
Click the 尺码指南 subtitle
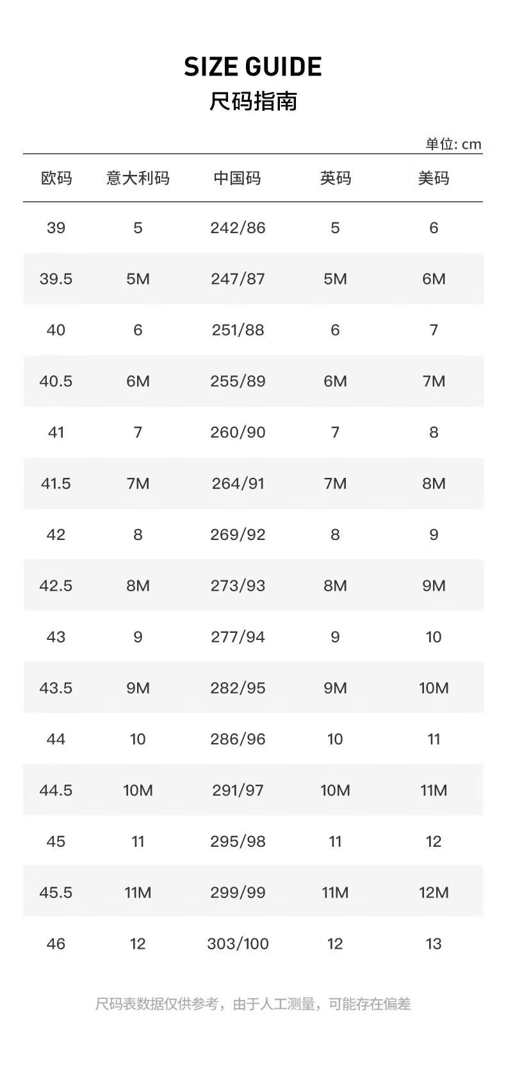click(x=253, y=101)
